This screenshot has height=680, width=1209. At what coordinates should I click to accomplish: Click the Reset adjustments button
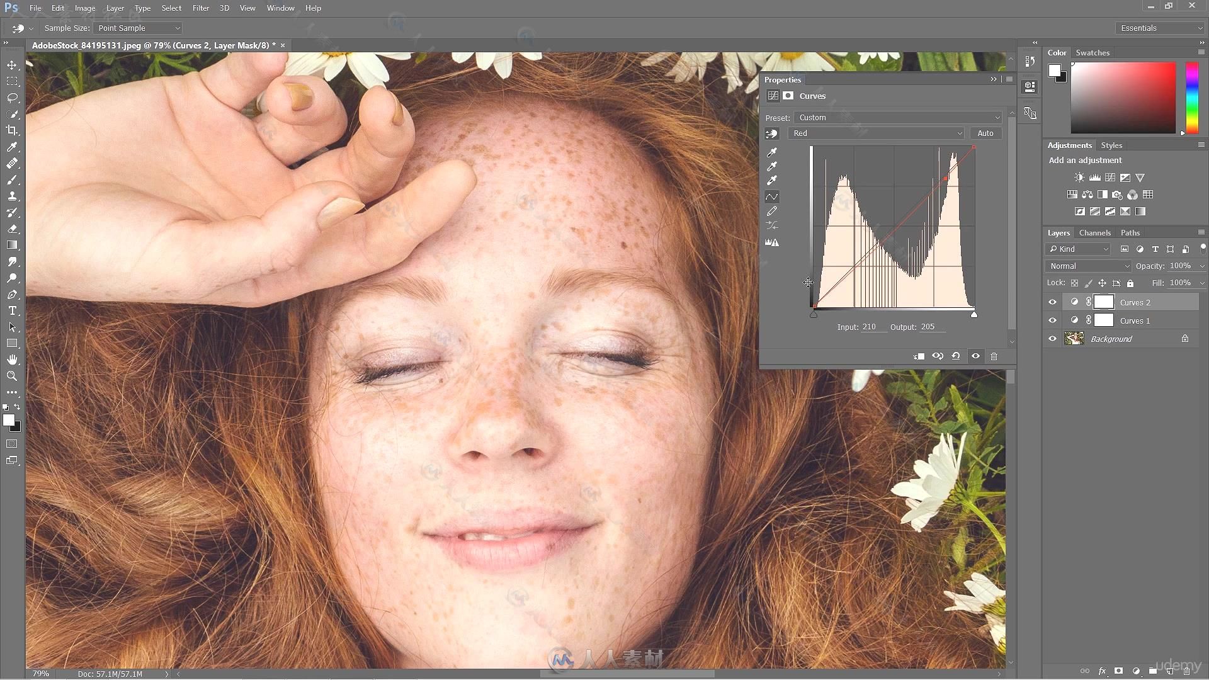pyautogui.click(x=956, y=355)
